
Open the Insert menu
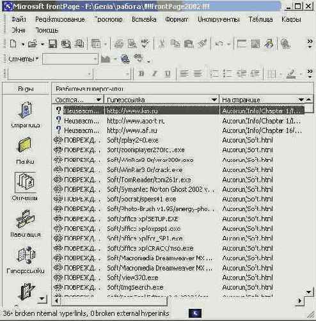click(x=144, y=19)
